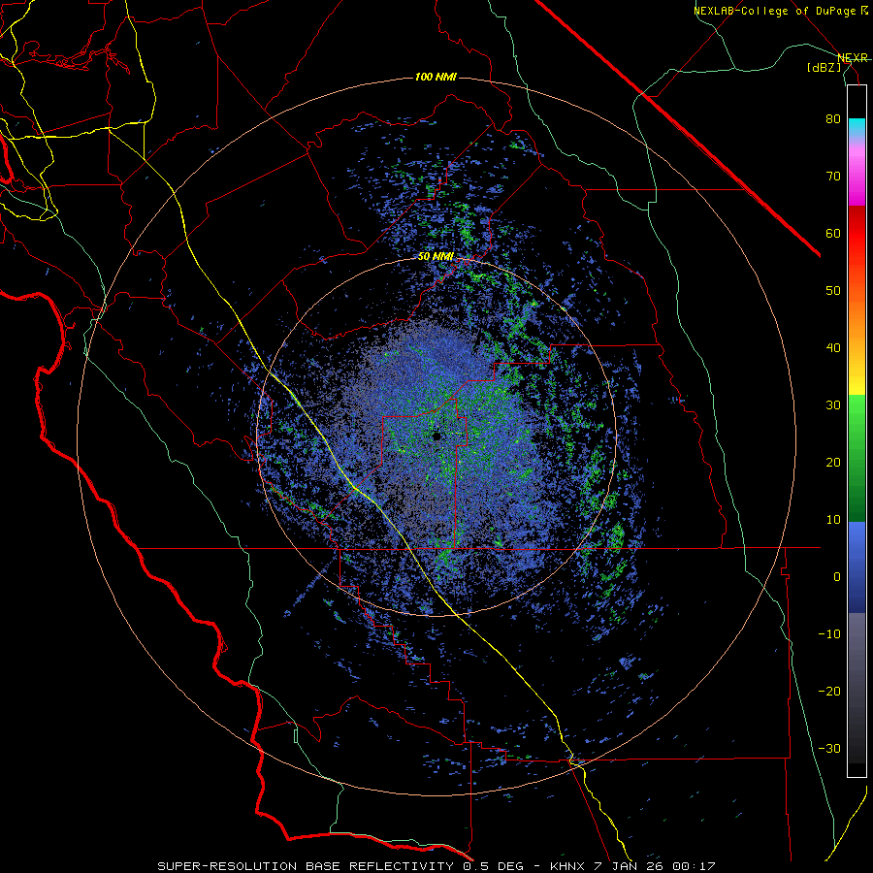The image size is (873, 873).
Task: Click the 70 value on dBZ scale
Action: click(x=833, y=177)
